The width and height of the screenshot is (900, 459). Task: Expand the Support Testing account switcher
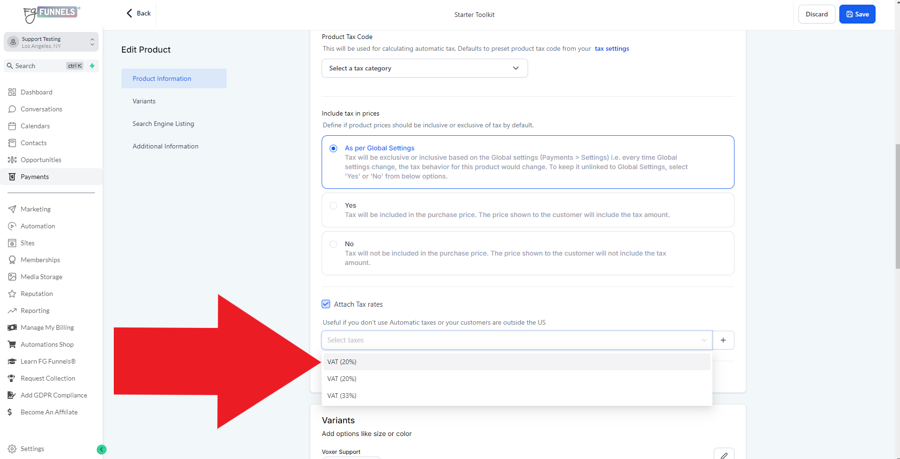pos(51,42)
